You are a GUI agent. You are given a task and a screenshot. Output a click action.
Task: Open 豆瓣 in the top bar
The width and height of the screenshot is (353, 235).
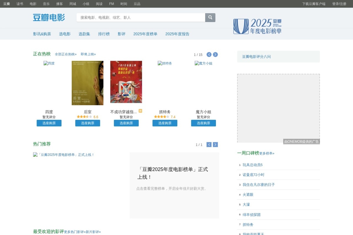coord(6,4)
